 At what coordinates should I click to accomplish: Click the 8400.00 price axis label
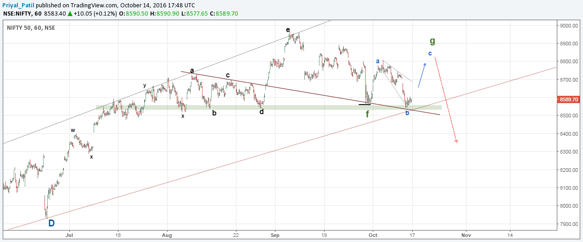[569, 134]
